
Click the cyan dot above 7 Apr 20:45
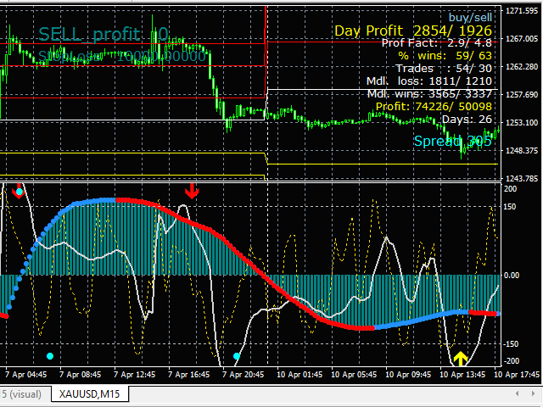[x=237, y=356]
